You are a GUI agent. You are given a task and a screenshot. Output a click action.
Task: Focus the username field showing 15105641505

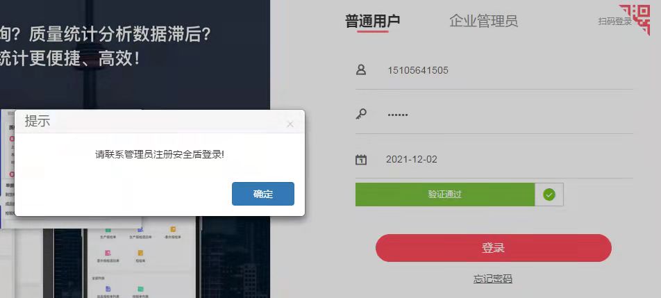coord(494,70)
